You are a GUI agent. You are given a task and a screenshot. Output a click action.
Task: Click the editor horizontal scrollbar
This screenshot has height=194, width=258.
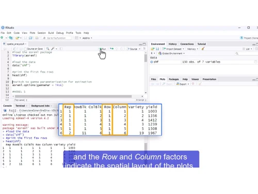tap(73, 96)
